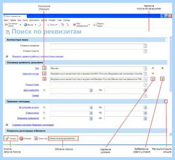Click the Вступление в силу link

pyautogui.click(x=29, y=107)
